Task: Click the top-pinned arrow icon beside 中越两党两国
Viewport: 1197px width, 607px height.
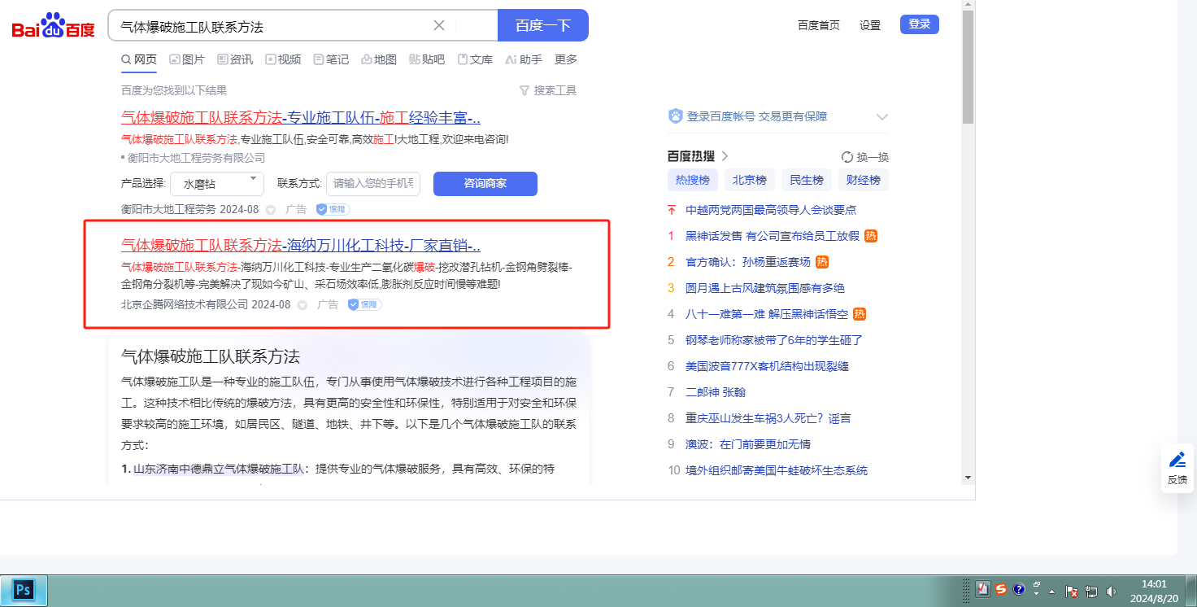Action: click(672, 210)
